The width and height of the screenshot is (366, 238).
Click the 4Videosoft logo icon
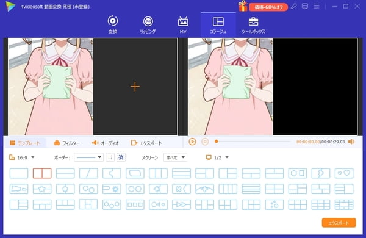click(11, 6)
